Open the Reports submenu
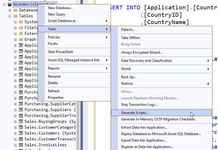This screenshot has width=218, height=150. point(74,68)
